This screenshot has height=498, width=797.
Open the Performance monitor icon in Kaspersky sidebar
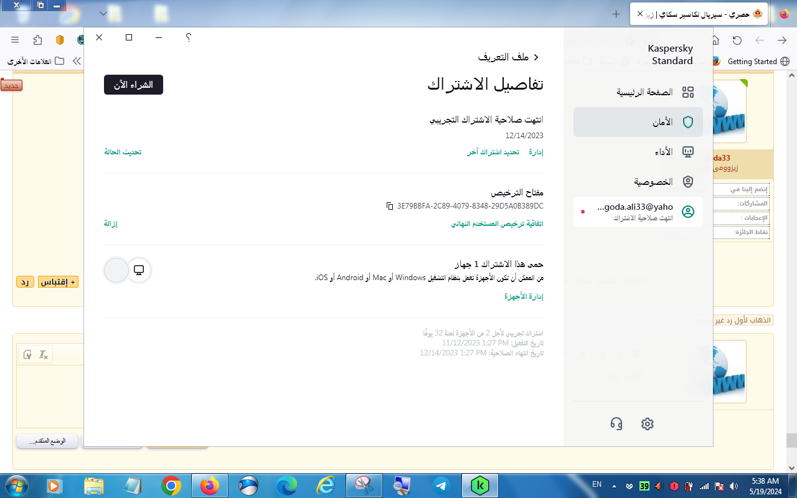pos(688,152)
